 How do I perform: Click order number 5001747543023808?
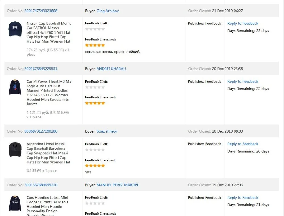click(x=41, y=11)
